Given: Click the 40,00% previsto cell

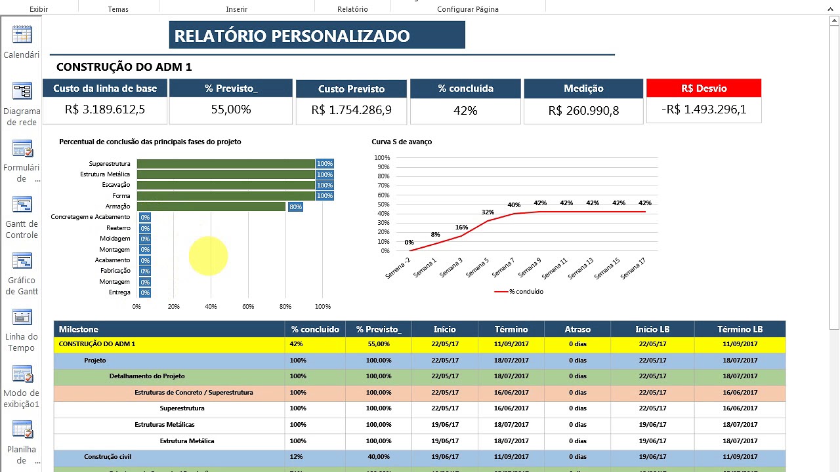Looking at the screenshot, I should 379,457.
